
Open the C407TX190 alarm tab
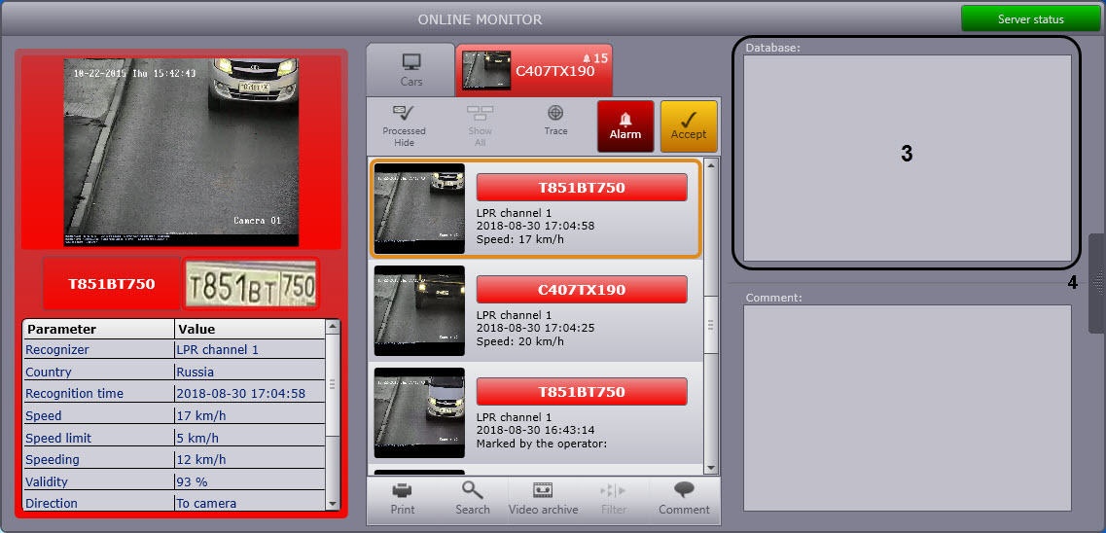(x=534, y=70)
